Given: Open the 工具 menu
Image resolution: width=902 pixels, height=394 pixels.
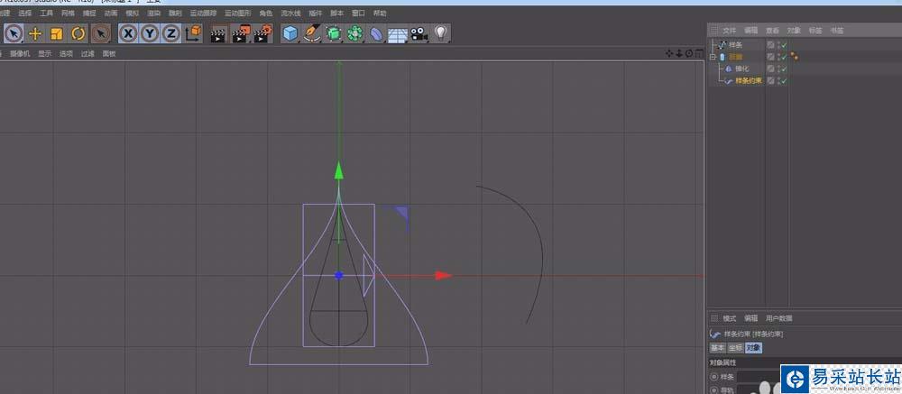Looking at the screenshot, I should 46,13.
